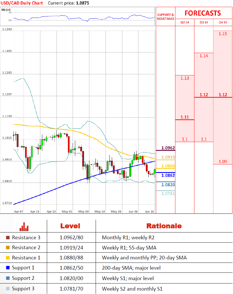Select the 'Q2 14' forecast column header
Image resolution: width=233 pixels, height=294 pixels.
(185, 22)
